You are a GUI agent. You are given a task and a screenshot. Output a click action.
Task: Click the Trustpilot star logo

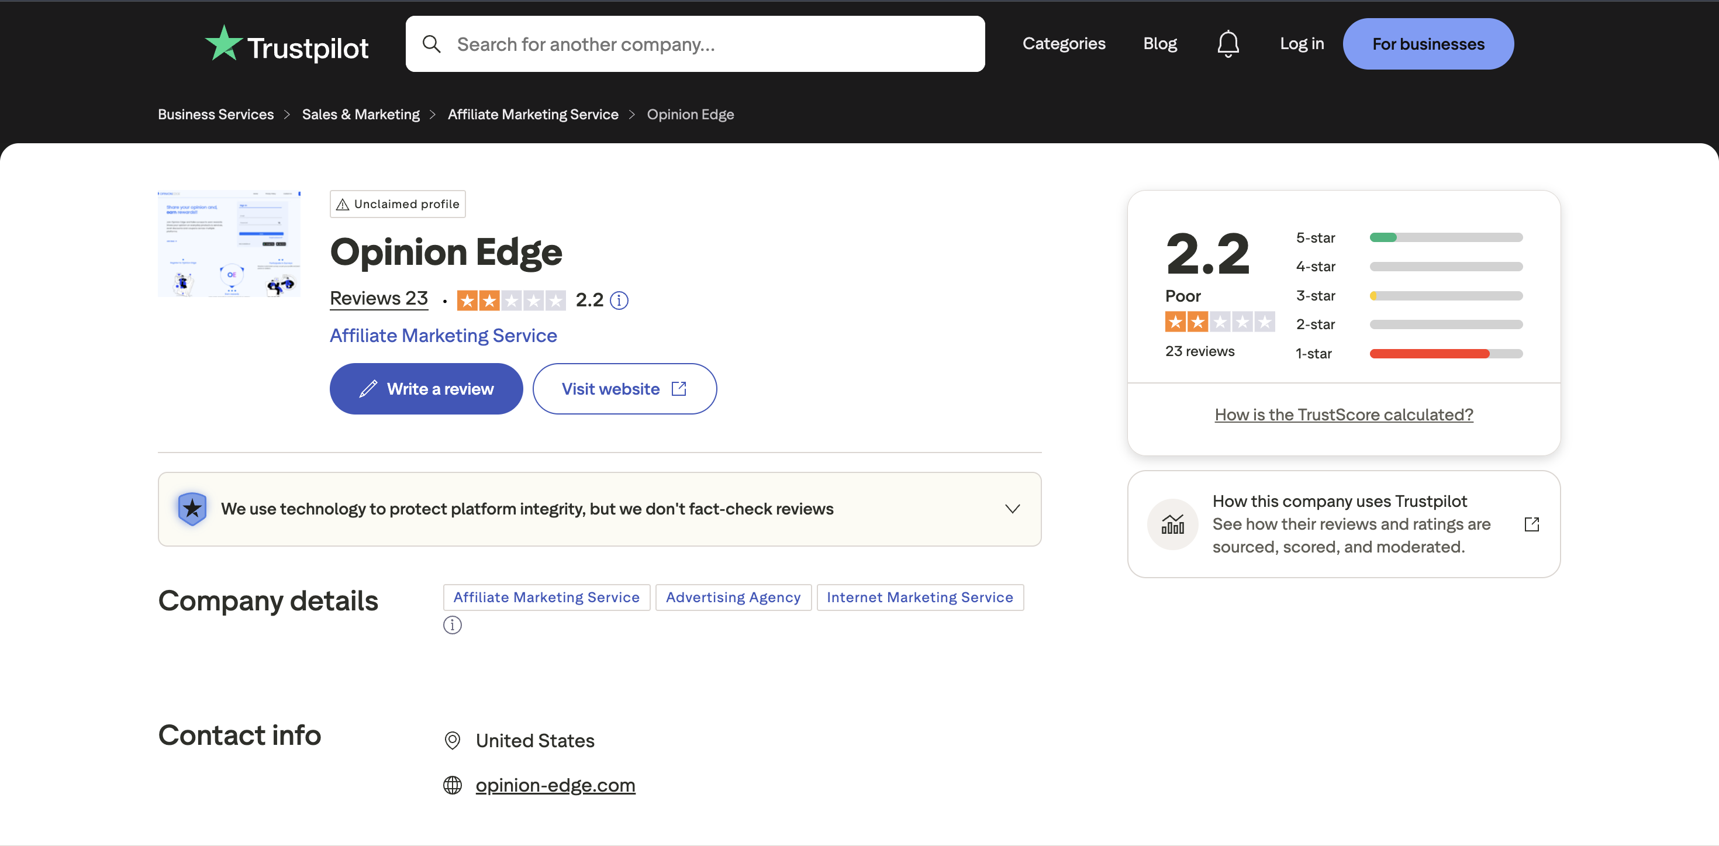click(224, 43)
